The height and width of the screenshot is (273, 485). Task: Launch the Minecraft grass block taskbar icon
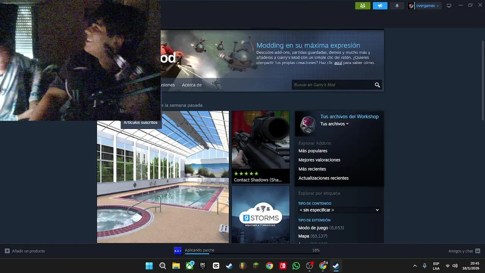click(x=256, y=266)
